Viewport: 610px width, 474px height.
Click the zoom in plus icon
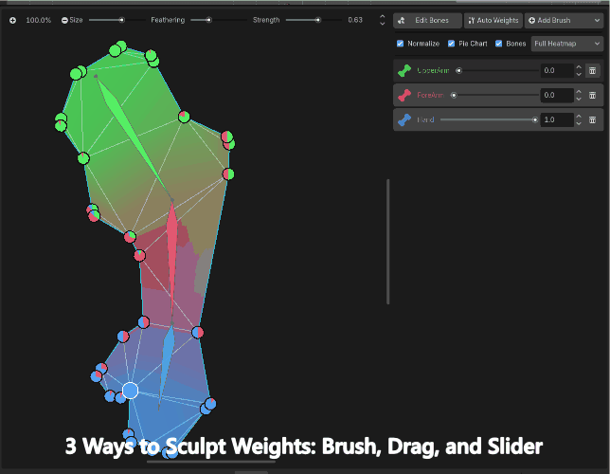point(13,20)
